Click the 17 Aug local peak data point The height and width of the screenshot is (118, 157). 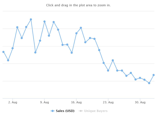tap(81, 28)
